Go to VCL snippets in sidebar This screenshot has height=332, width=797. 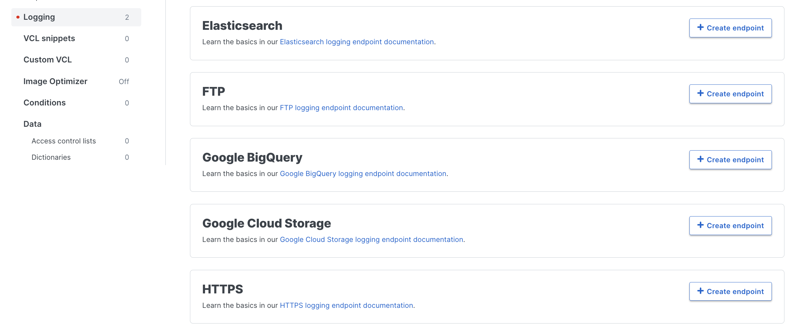pyautogui.click(x=49, y=39)
